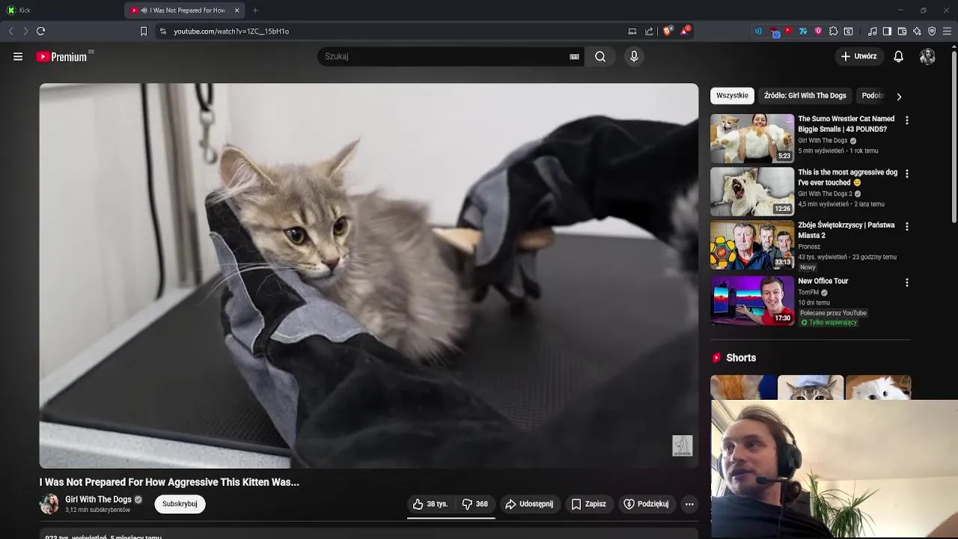958x539 pixels.
Task: Open The Sumo Wrestler Cat video thumbnail
Action: [x=751, y=138]
